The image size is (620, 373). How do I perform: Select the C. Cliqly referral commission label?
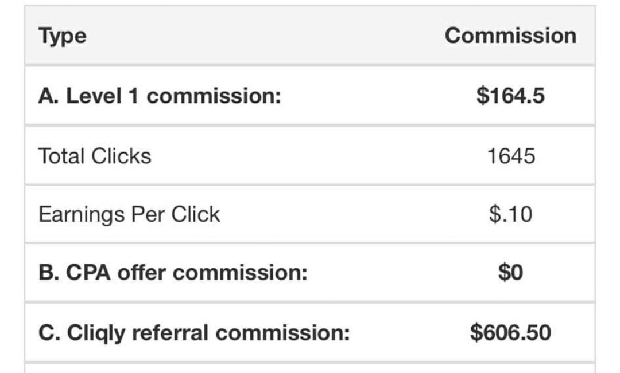(194, 332)
